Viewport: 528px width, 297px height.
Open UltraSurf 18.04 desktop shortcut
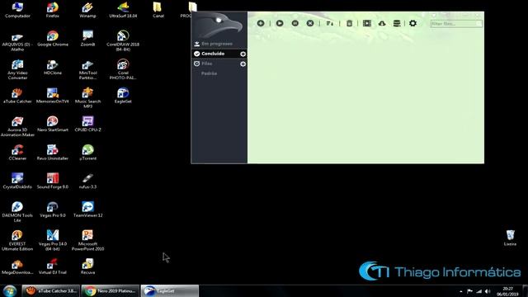[123, 10]
